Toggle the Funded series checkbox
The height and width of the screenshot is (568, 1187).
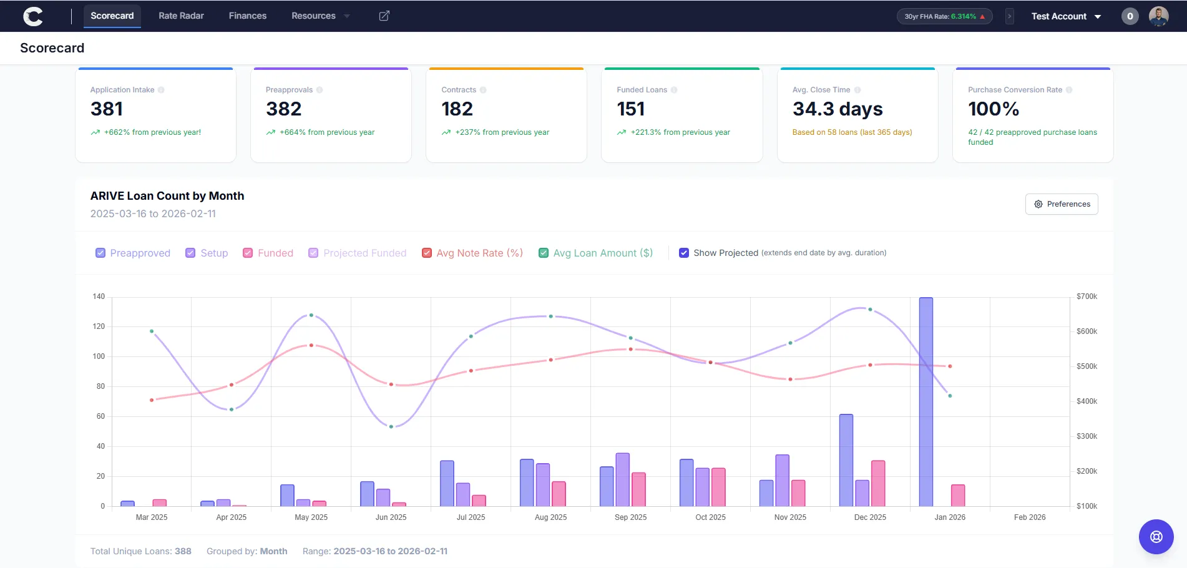tap(248, 253)
